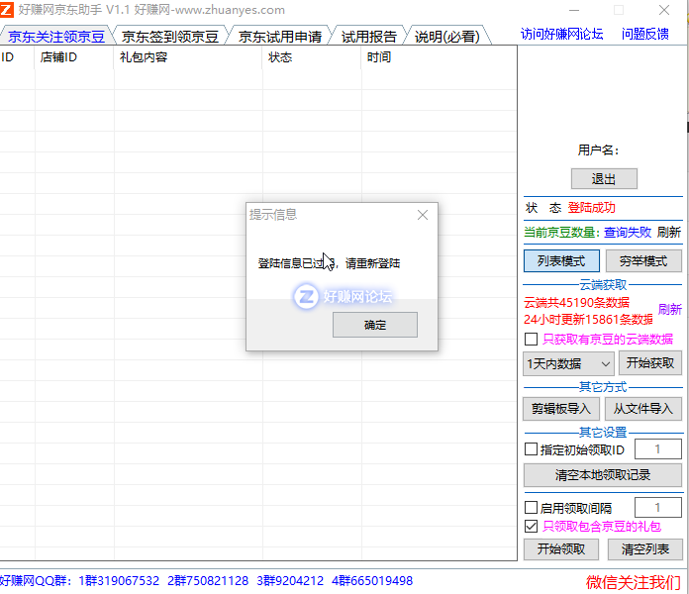Screen dimensions: 689x594
Task: Toggle 指定初始领取ID checkbox
Action: coord(531,449)
